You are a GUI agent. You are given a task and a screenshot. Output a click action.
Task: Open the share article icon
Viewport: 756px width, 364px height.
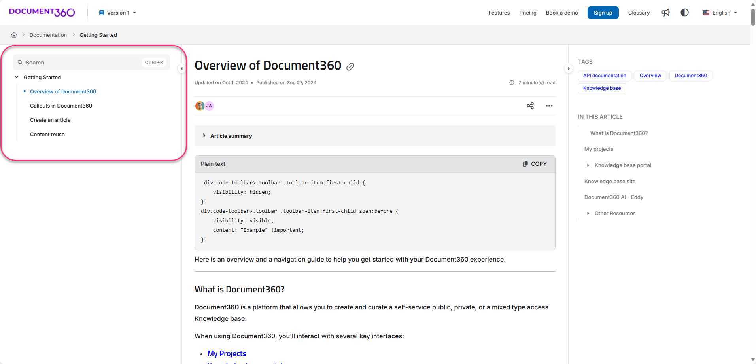[x=530, y=106]
